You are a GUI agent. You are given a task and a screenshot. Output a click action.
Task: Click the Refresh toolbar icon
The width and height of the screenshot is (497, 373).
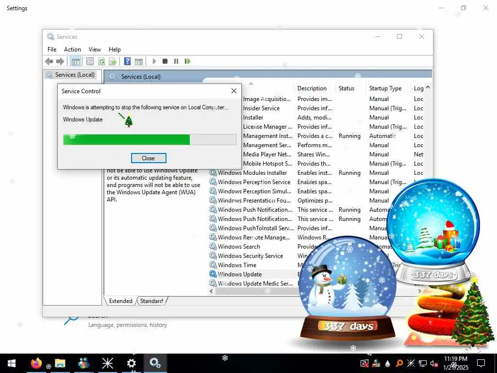coord(101,61)
